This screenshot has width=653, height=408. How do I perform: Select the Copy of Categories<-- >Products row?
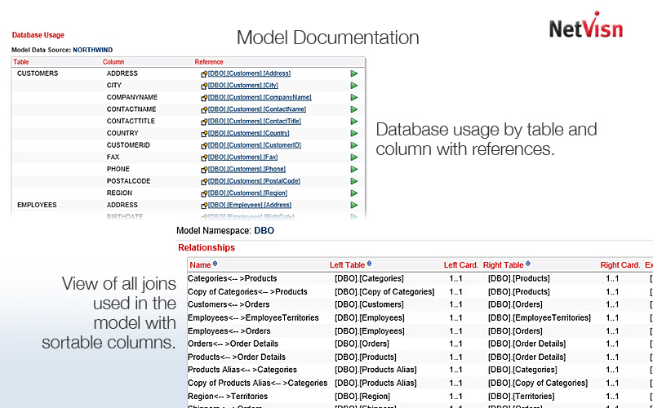point(420,292)
